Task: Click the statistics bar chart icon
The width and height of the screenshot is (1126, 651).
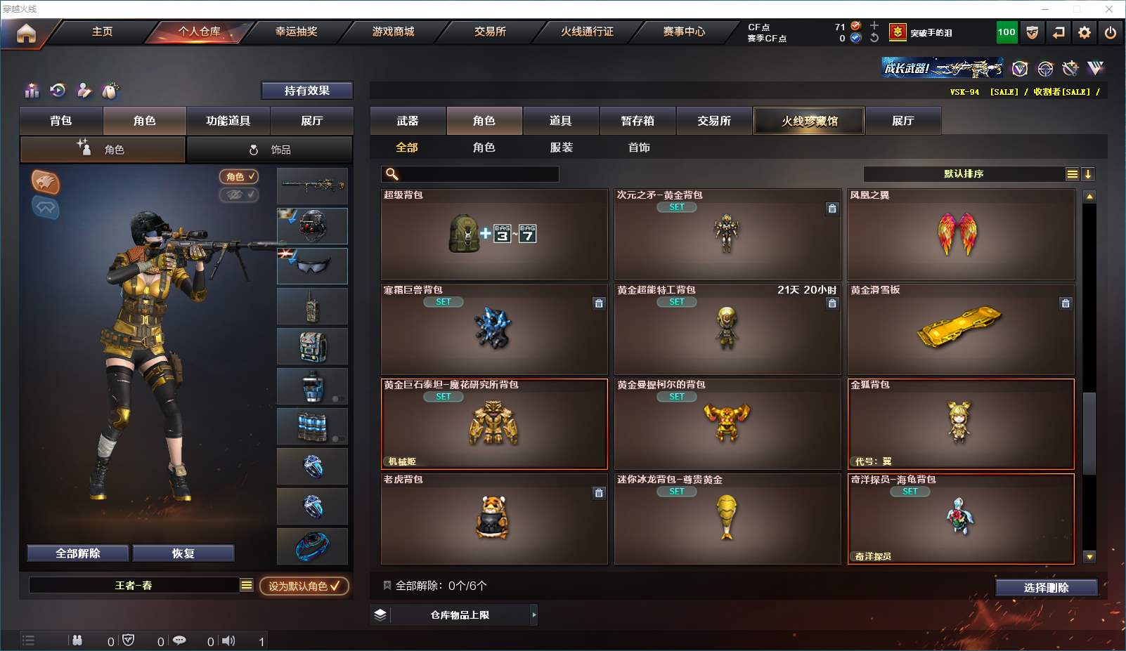Action: 32,91
